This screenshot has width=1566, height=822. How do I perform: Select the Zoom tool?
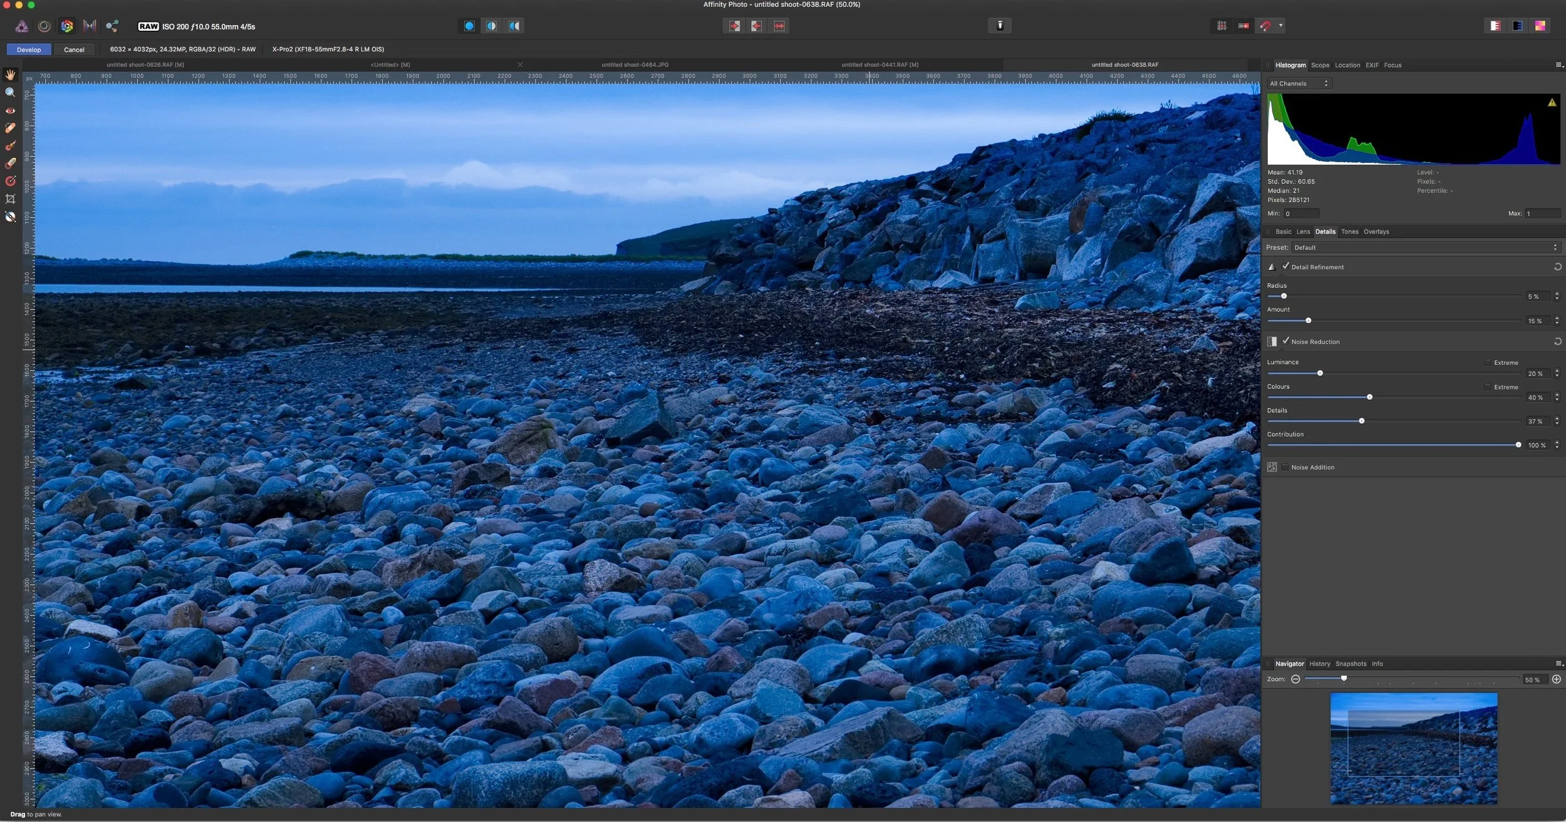pos(11,93)
